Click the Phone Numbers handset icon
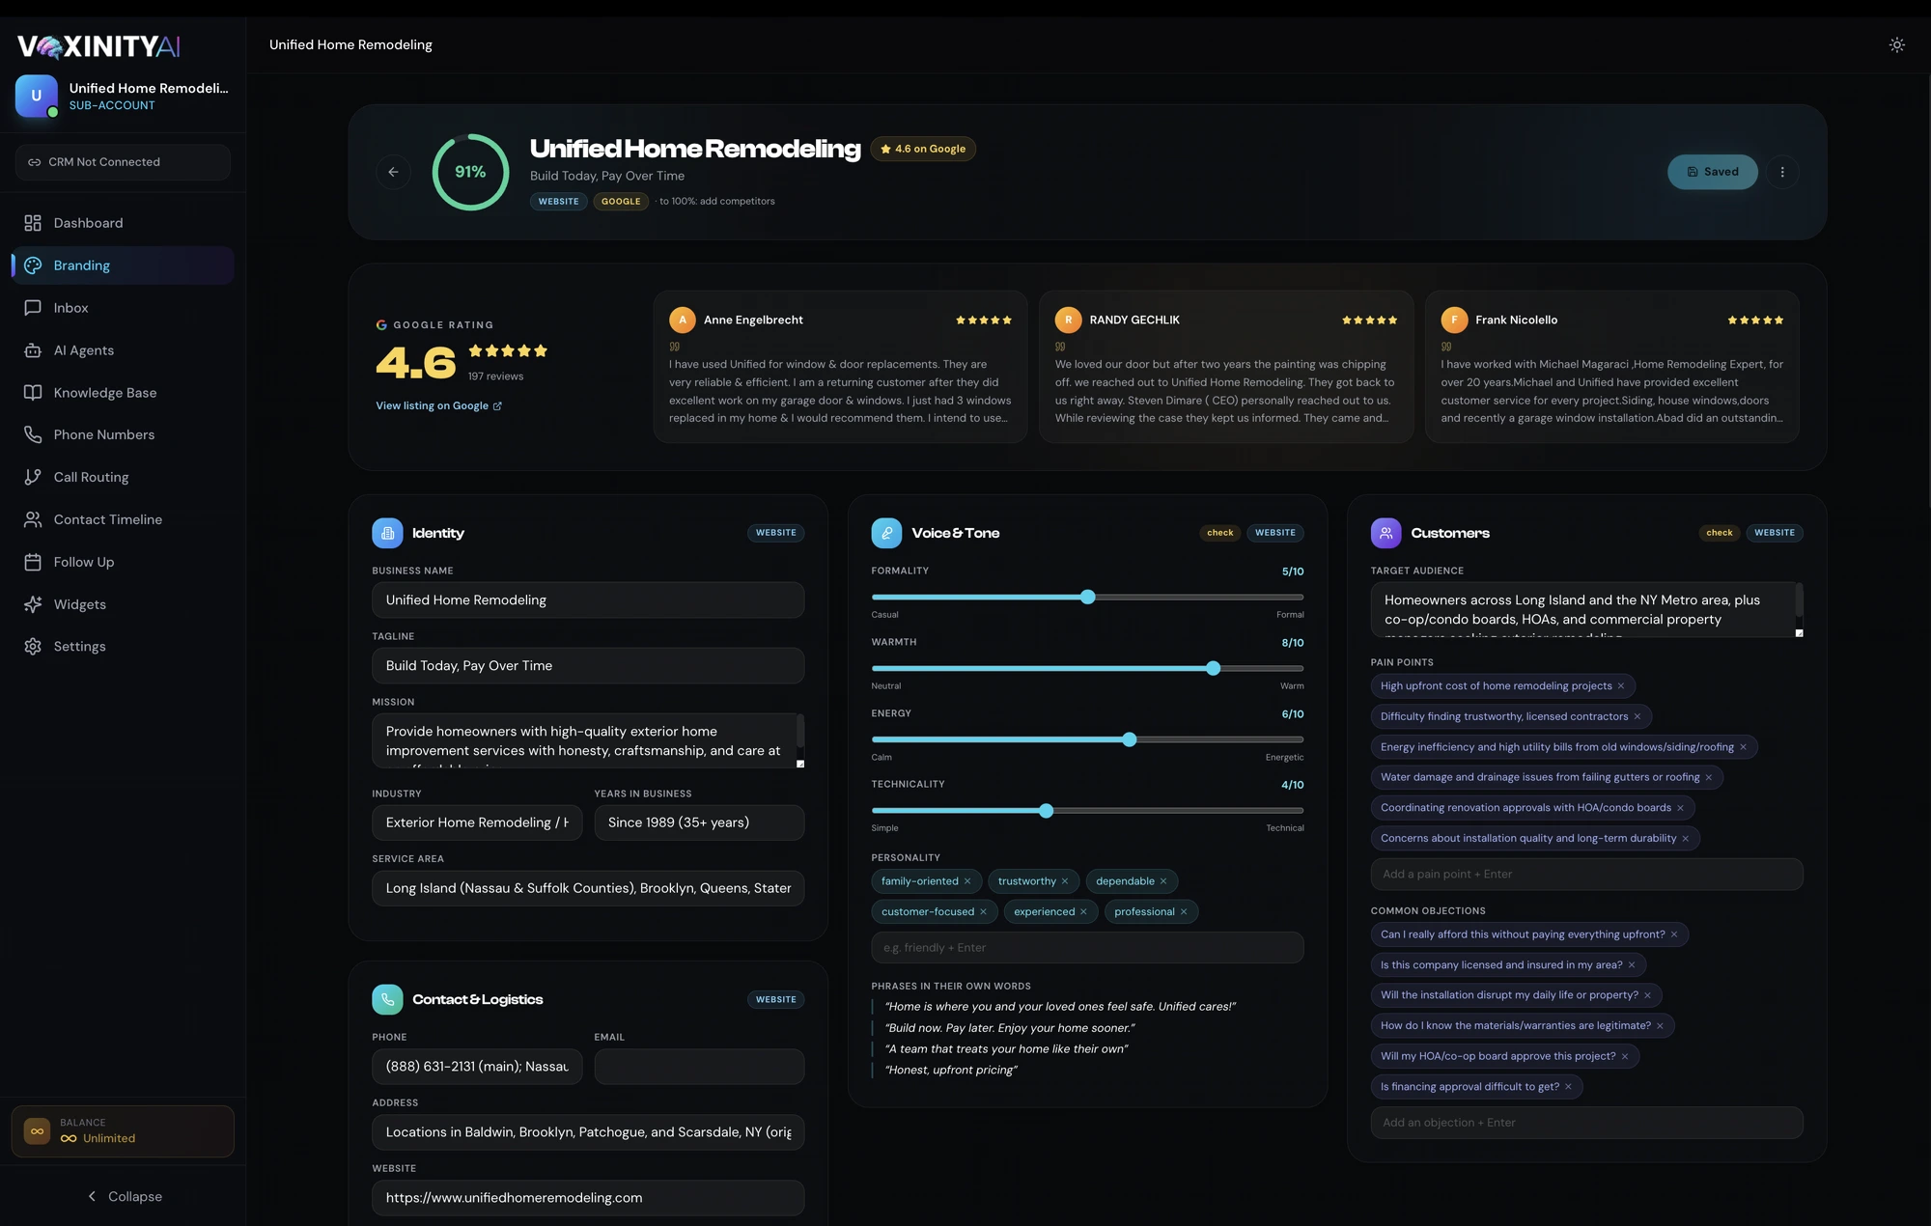Viewport: 1931px width, 1226px height. [x=33, y=434]
